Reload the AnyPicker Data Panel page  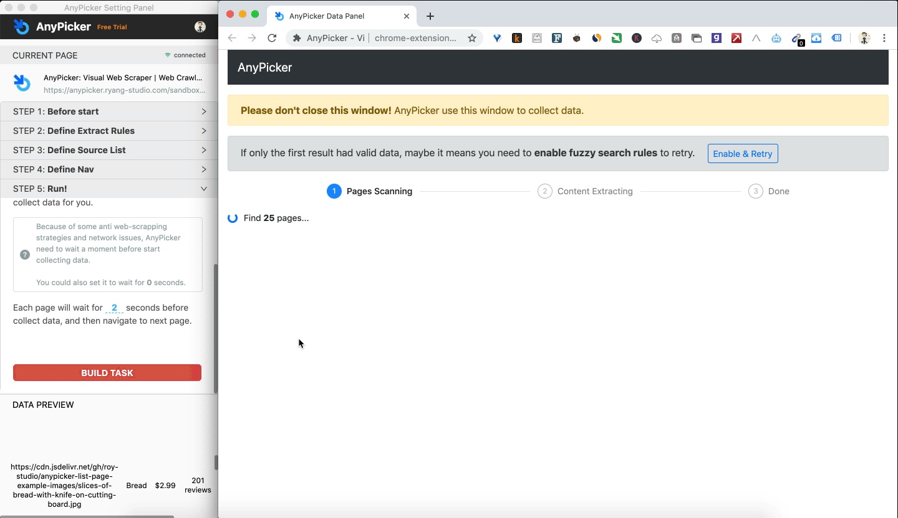(x=272, y=38)
